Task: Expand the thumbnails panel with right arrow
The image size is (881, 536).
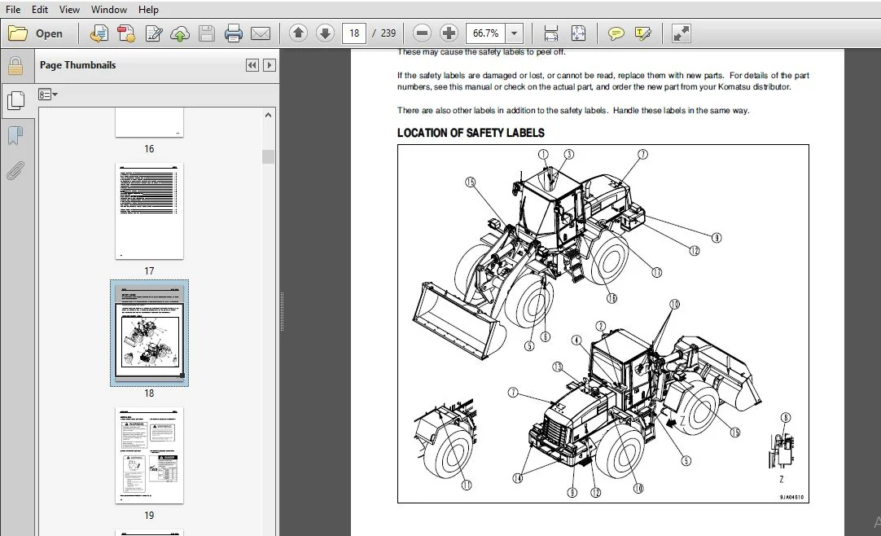Action: [270, 65]
